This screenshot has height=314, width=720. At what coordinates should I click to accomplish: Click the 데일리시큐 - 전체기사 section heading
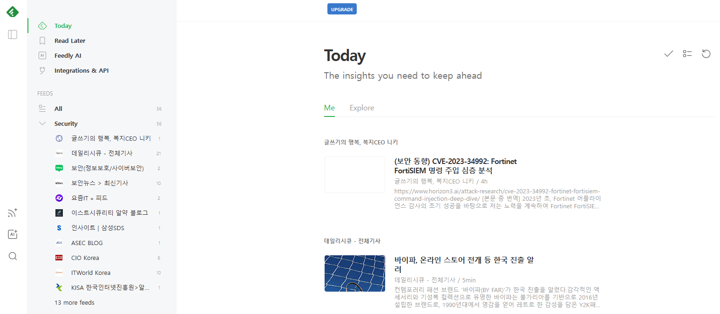(x=352, y=241)
